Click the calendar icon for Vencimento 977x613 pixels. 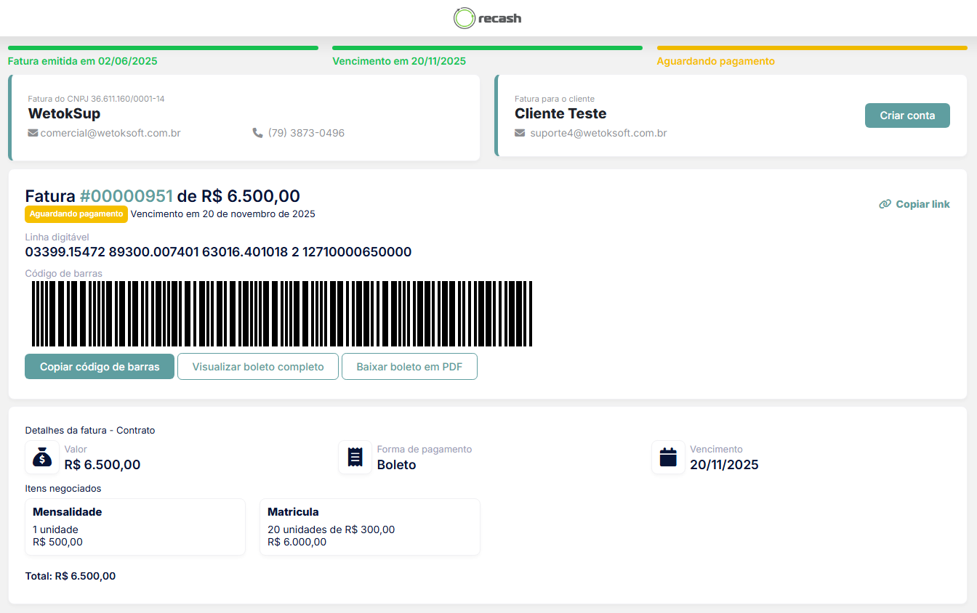[x=667, y=458]
